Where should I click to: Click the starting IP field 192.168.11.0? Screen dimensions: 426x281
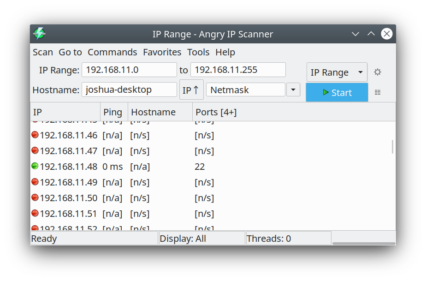129,70
